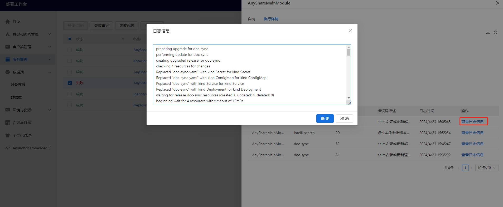
Task: Click the doc-sync cell in row 32
Action: click(301, 144)
